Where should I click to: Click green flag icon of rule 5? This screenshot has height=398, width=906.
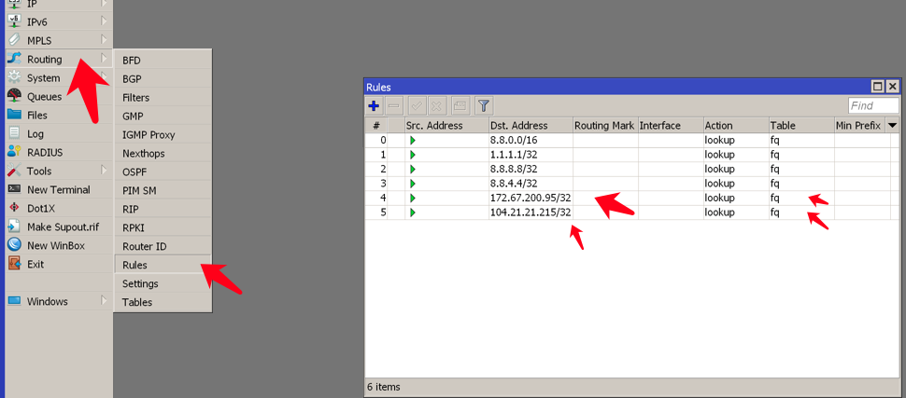coord(413,213)
